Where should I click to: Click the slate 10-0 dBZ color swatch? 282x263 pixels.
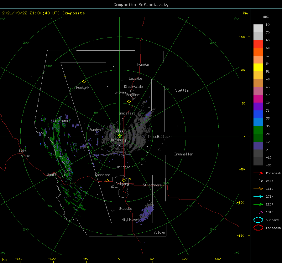click(258, 146)
